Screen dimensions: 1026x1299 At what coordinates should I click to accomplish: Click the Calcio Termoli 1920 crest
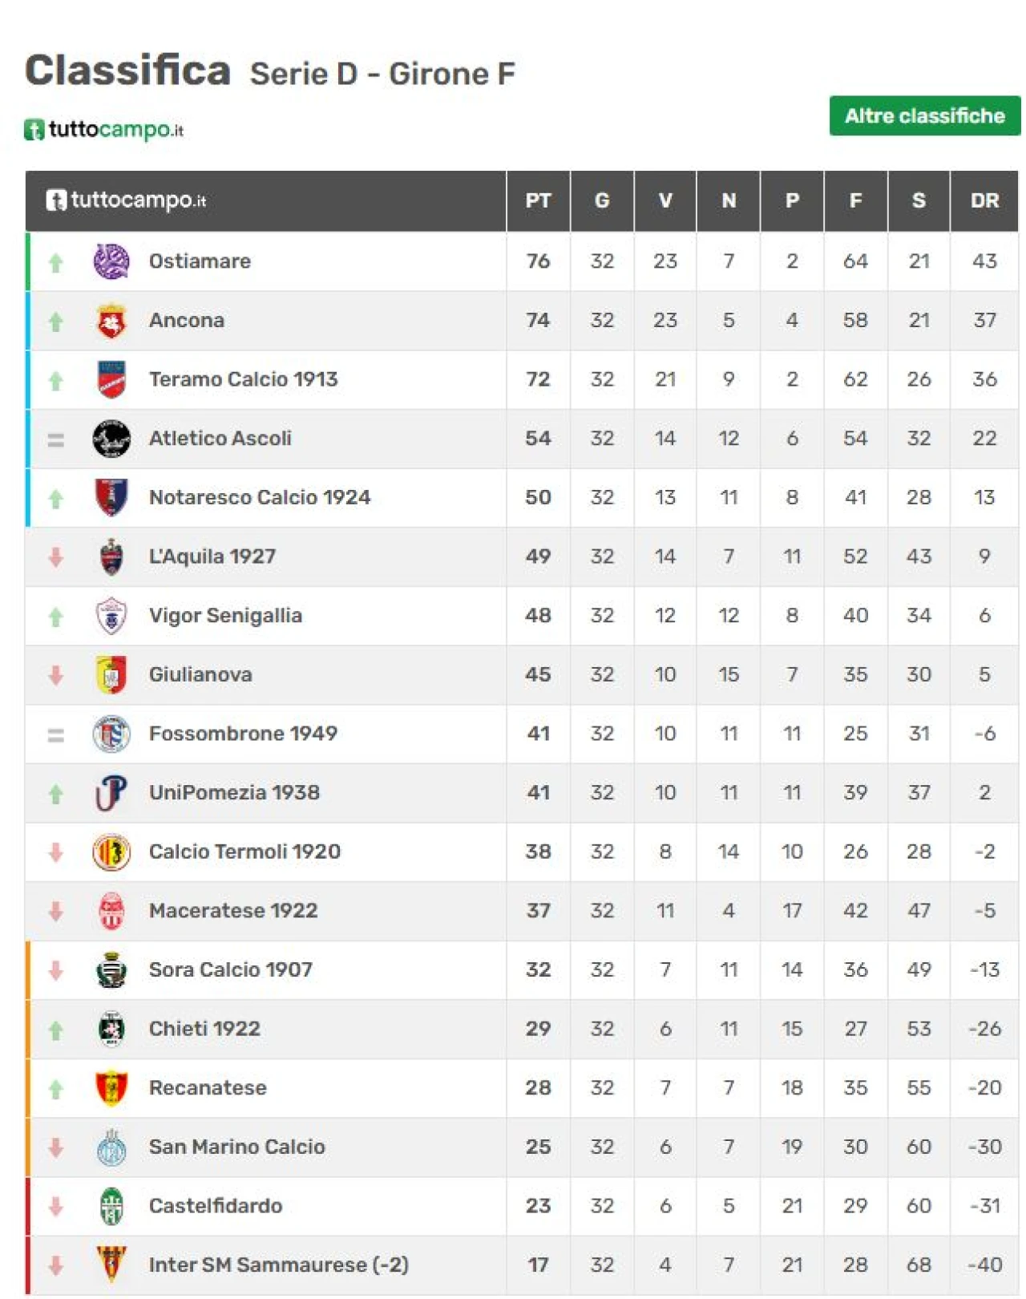coord(111,852)
